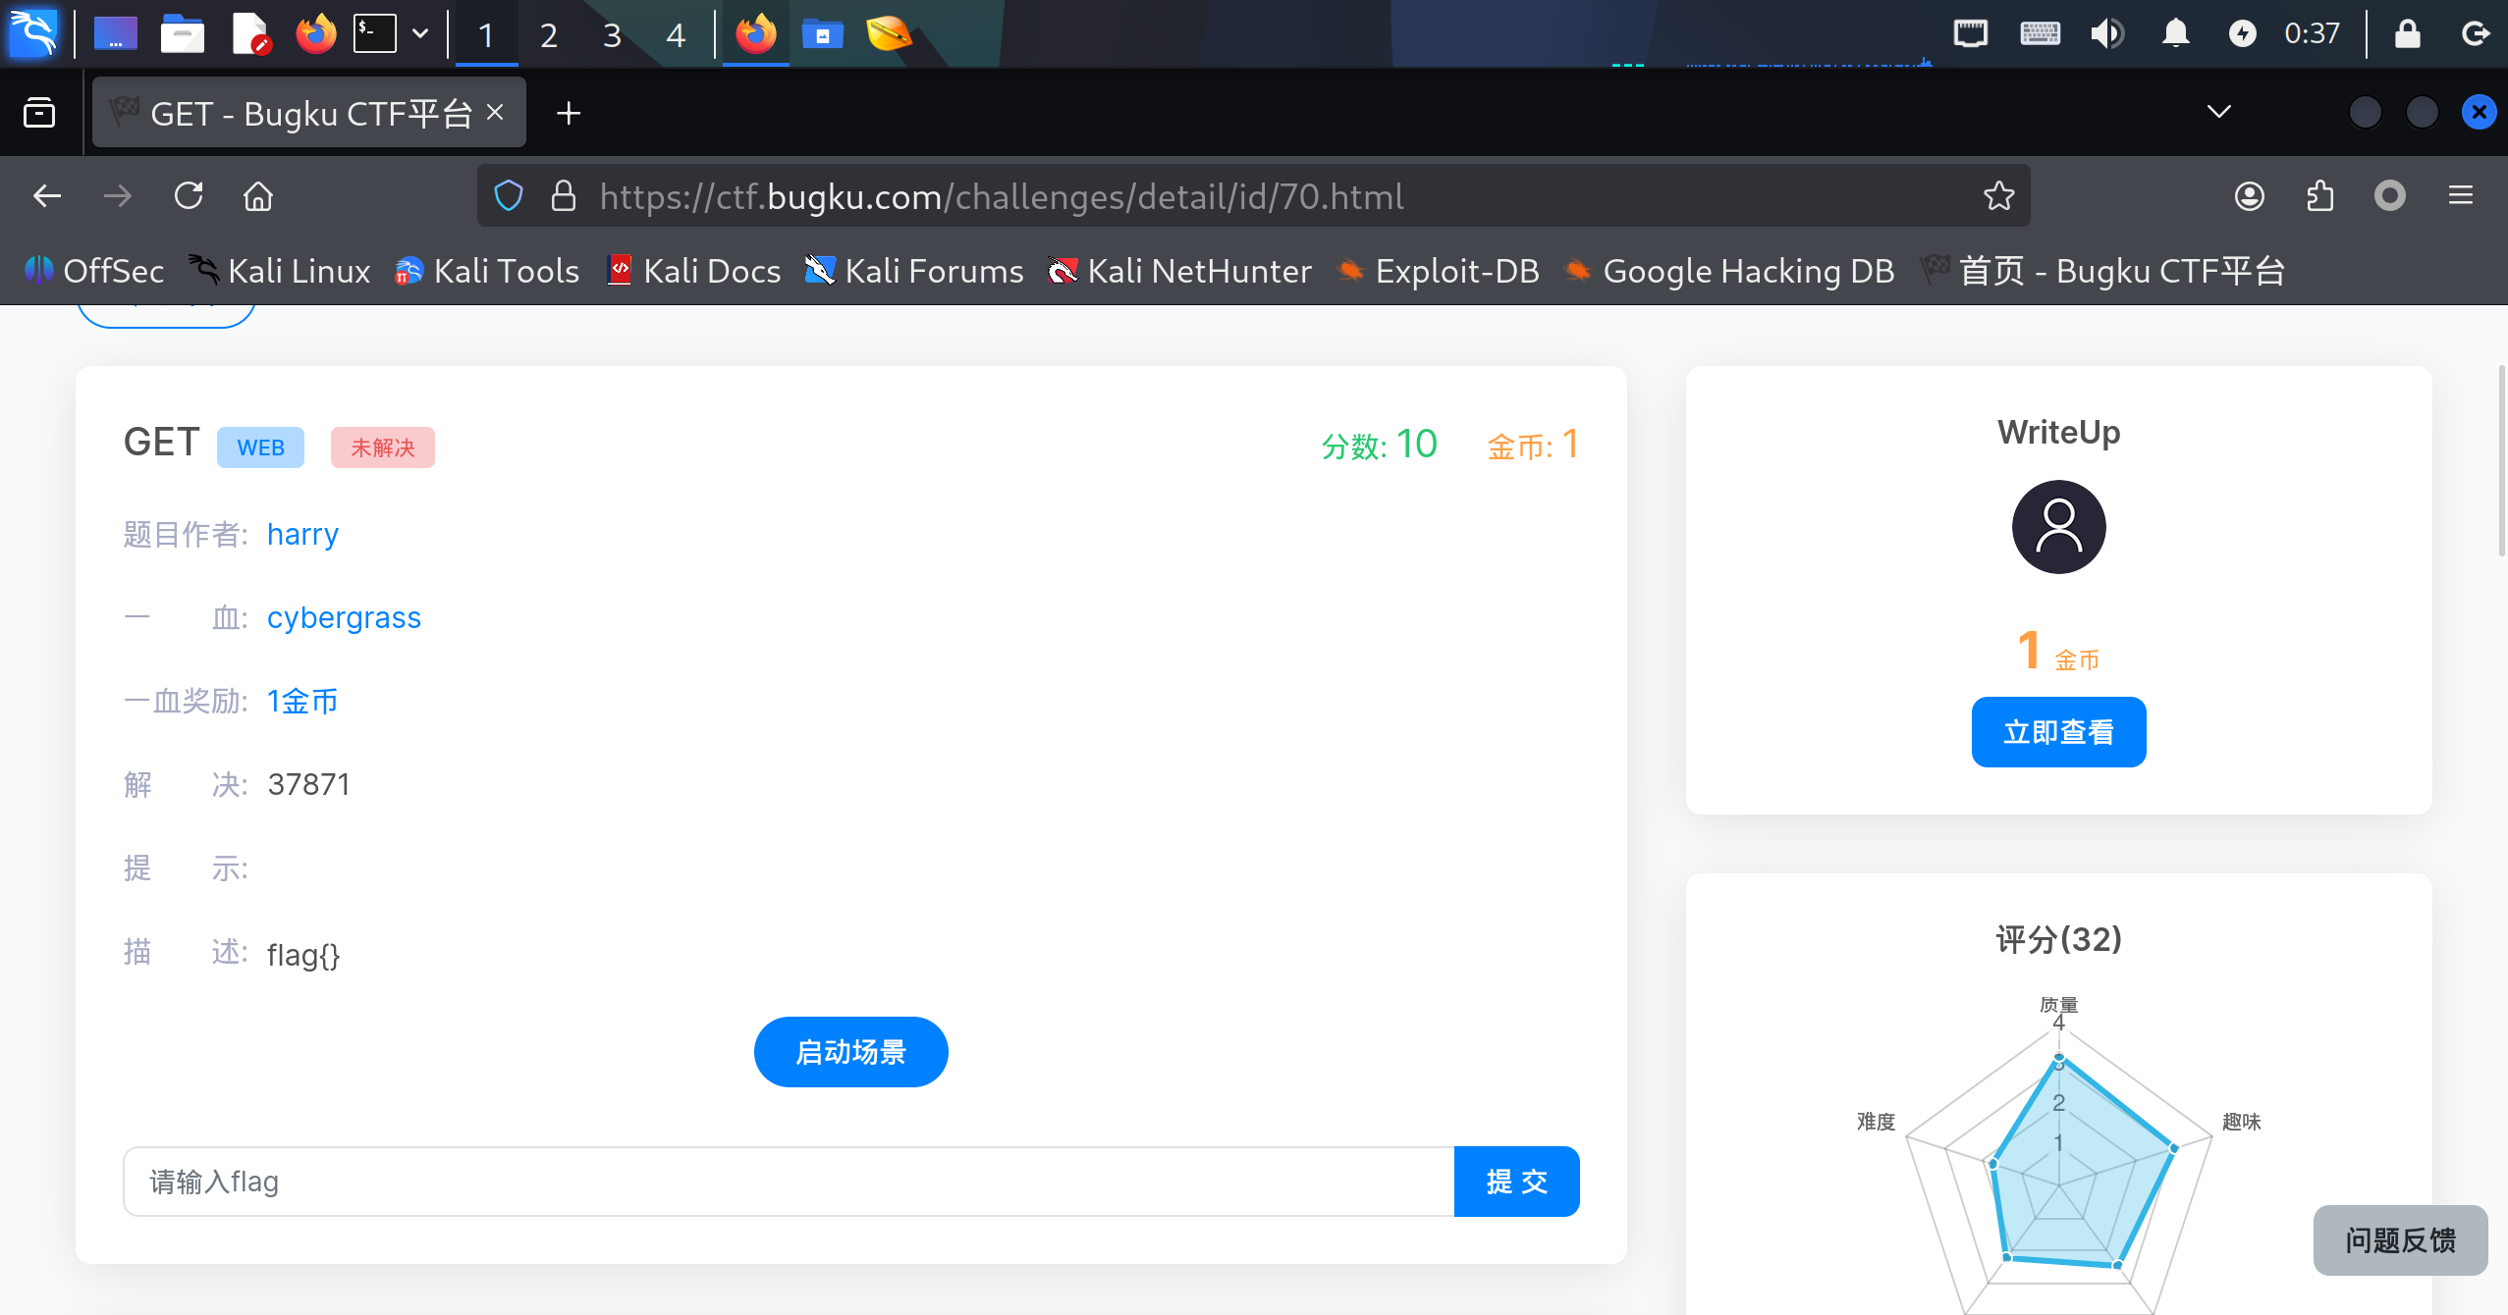The image size is (2508, 1315).
Task: Submit the flag with 提 交
Action: pyautogui.click(x=1517, y=1182)
